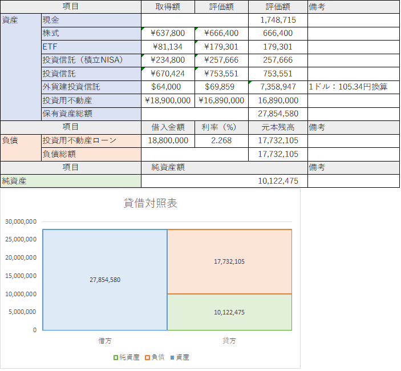Screen dimensions: 401x371
Task: Click the data label 17,732,105 in chart
Action: point(229,261)
